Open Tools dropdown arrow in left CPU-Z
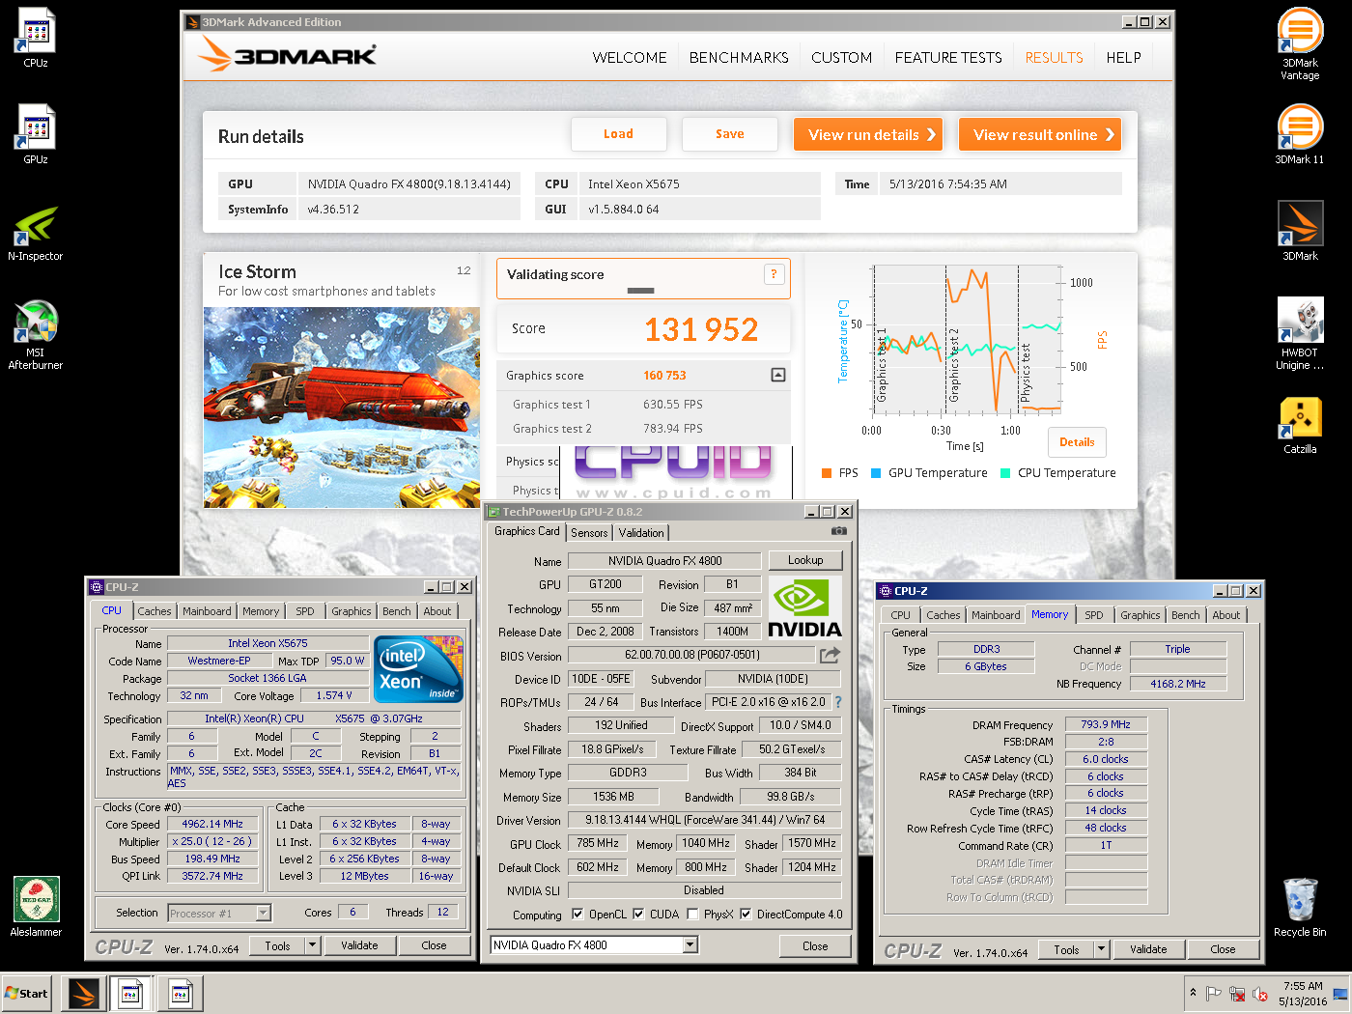Screen dimensions: 1352x1014 click(x=312, y=945)
